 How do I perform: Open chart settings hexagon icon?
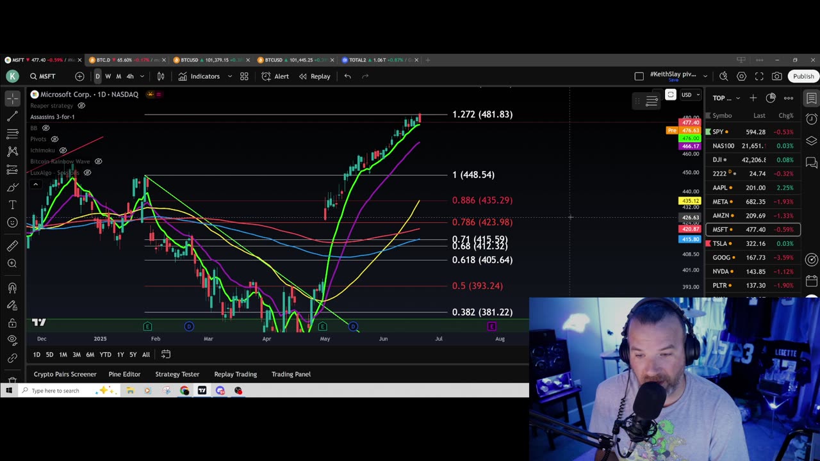click(x=741, y=76)
